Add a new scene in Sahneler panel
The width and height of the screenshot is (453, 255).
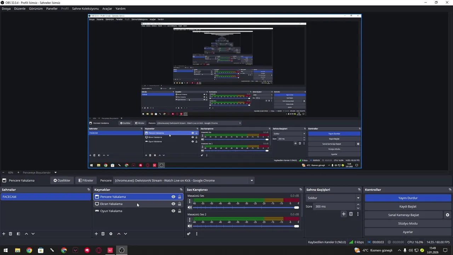[x=4, y=234]
